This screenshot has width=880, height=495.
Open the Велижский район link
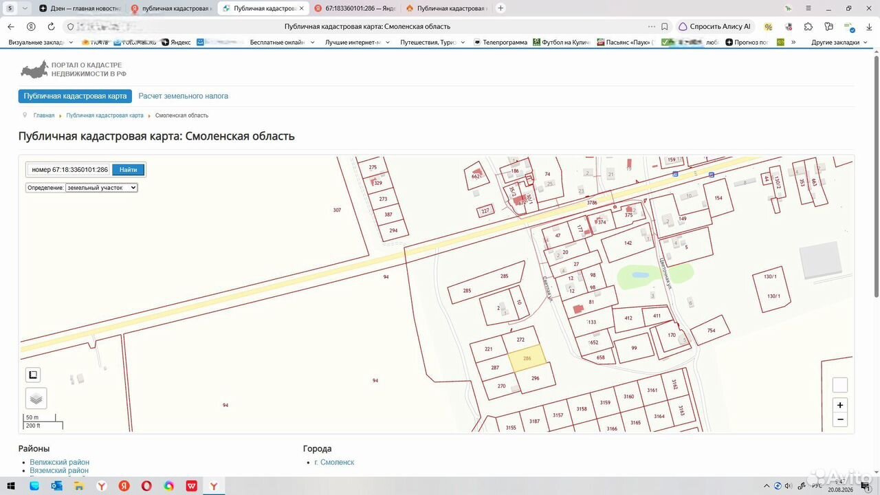(x=60, y=463)
